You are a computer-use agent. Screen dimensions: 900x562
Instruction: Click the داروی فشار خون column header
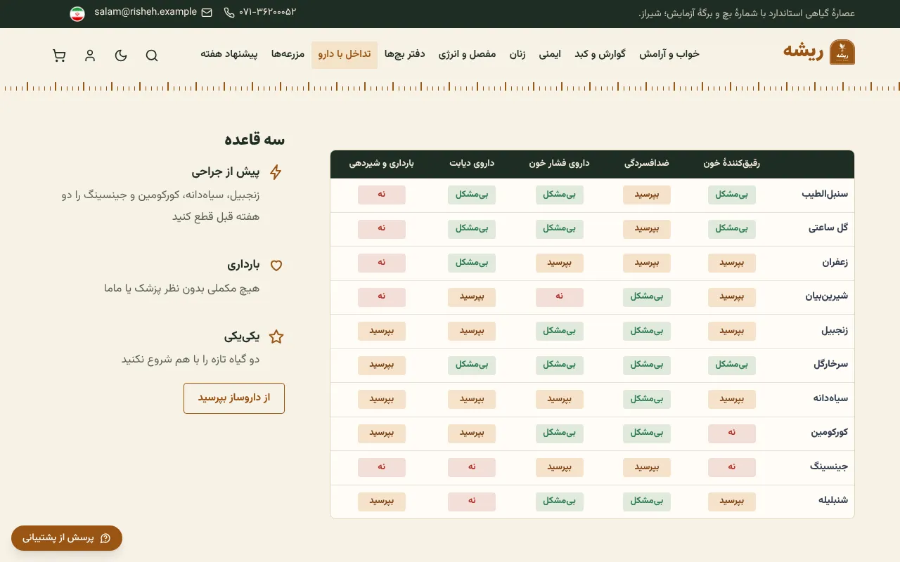(560, 164)
